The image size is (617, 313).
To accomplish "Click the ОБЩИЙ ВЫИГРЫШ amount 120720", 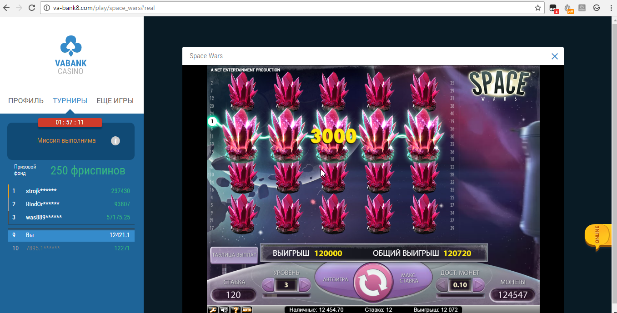I will click(457, 253).
